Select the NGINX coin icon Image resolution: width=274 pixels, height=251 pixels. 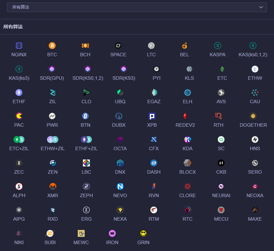pos(19,46)
